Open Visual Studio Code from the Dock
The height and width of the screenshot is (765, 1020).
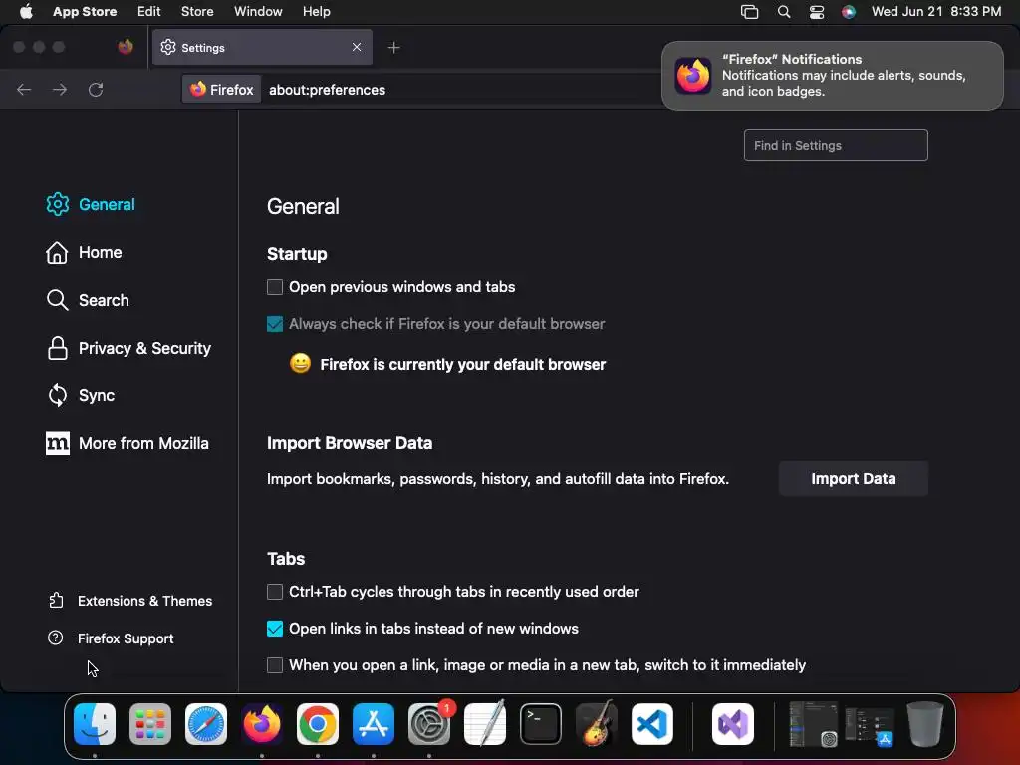(652, 723)
